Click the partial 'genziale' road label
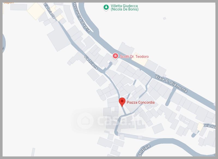Viewport: 218px width, 159px height. [144, 151]
